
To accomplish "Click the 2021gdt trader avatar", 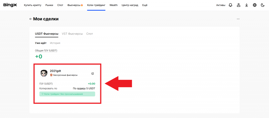I will [x=44, y=73].
